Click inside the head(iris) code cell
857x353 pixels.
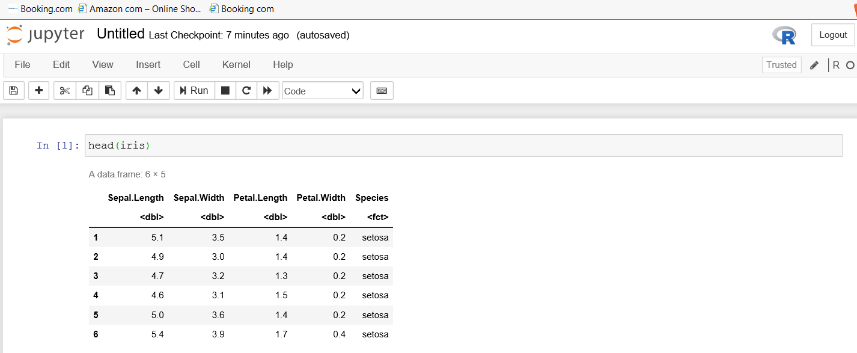click(x=180, y=145)
